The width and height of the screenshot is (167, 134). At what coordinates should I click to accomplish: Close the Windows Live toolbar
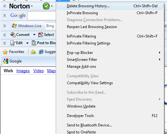pyautogui.click(x=4, y=26)
